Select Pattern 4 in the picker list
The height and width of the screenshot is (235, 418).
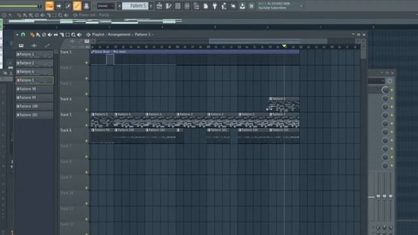tap(34, 72)
